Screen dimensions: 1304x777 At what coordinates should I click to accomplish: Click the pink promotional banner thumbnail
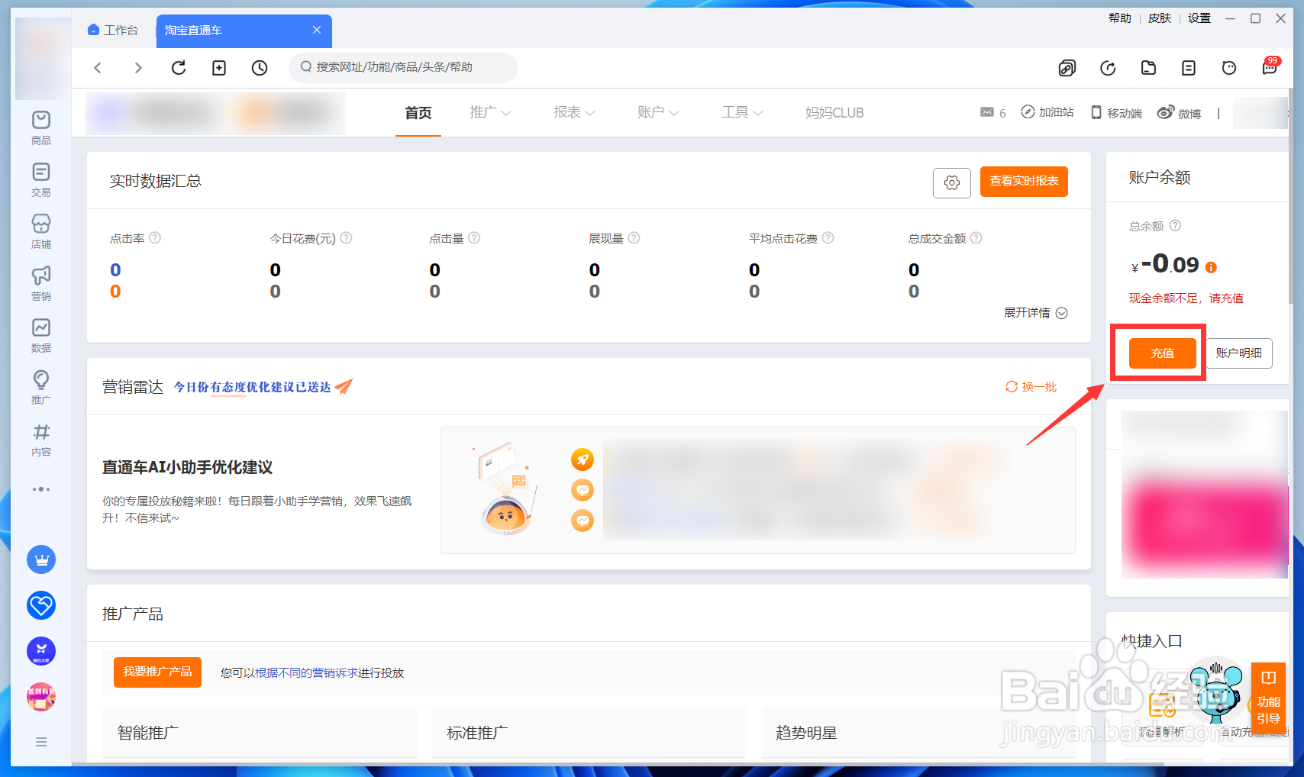[1204, 495]
